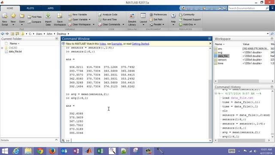The image size is (275, 155).
Task: Create a New Script
Action: pyautogui.click(x=5, y=19)
